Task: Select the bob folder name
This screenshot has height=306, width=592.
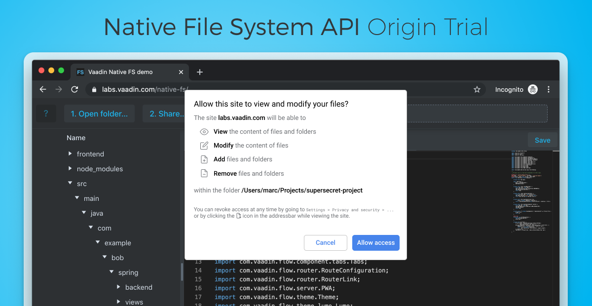Action: [x=117, y=258]
